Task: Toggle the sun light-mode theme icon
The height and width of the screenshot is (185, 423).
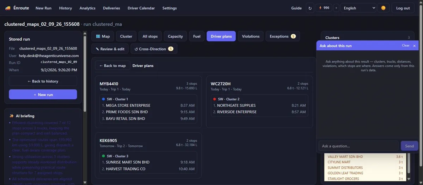Action: coord(383,8)
